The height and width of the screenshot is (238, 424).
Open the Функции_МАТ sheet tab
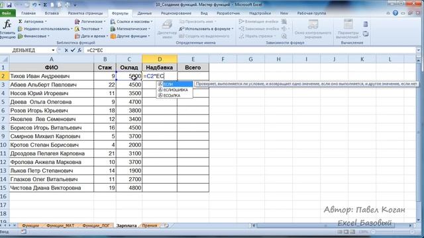point(60,225)
